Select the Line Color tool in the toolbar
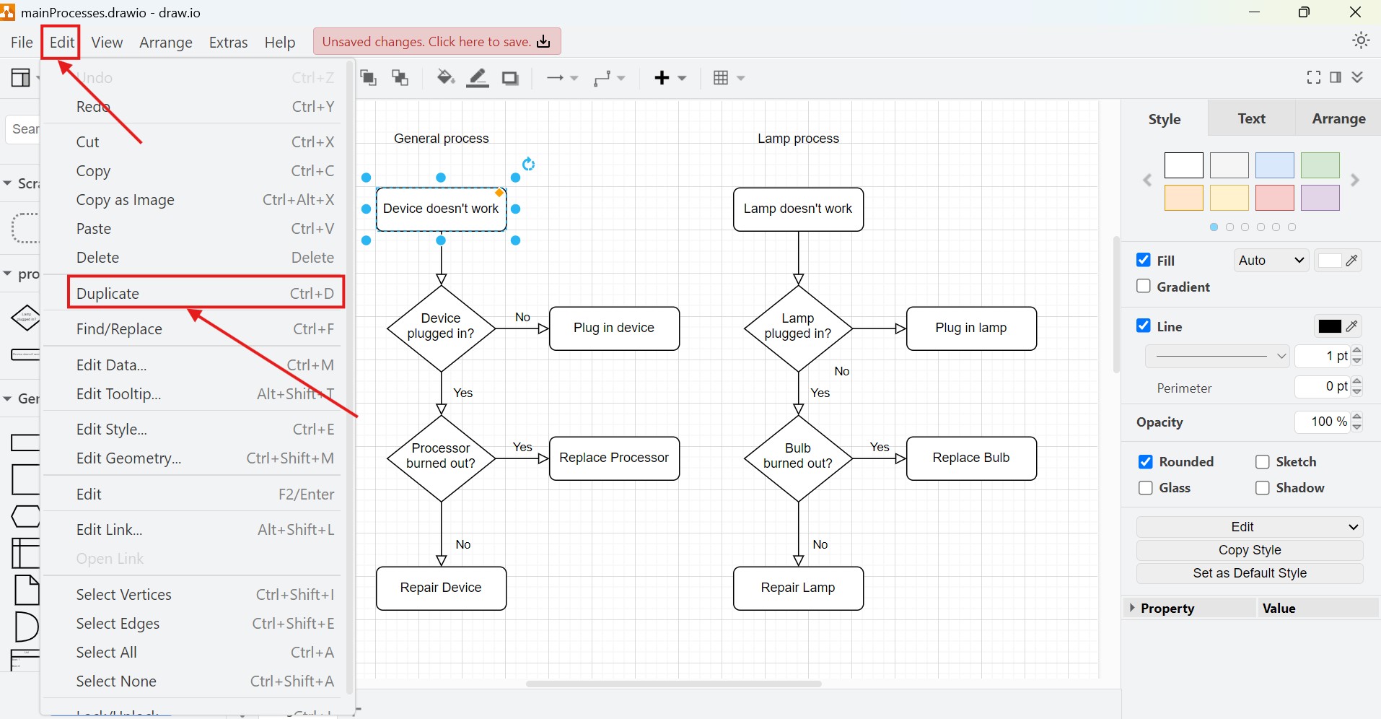The image size is (1381, 719). [x=478, y=78]
